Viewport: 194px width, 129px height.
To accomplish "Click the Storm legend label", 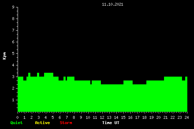I will pos(66,123).
